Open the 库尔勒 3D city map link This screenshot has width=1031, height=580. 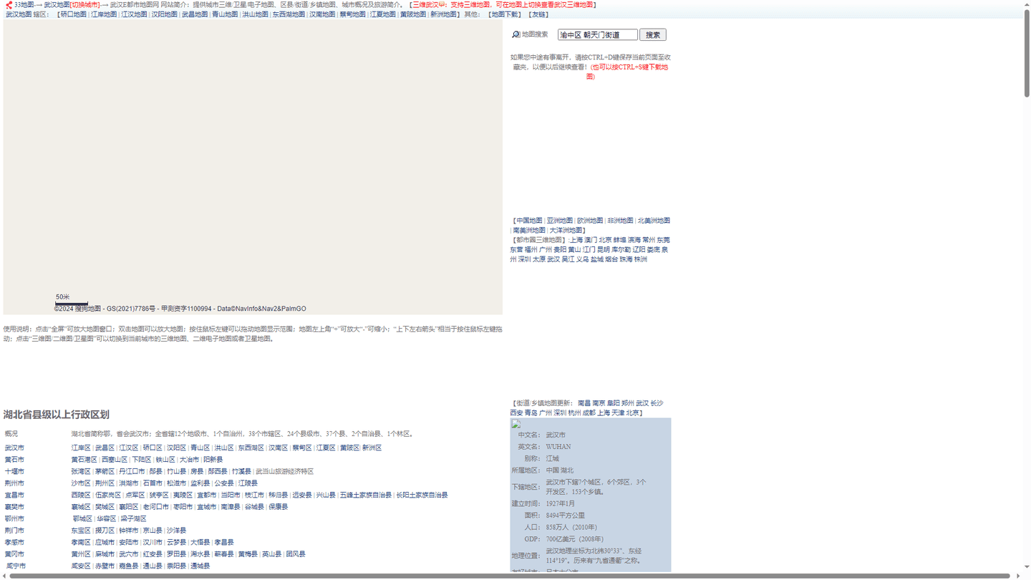pyautogui.click(x=621, y=250)
